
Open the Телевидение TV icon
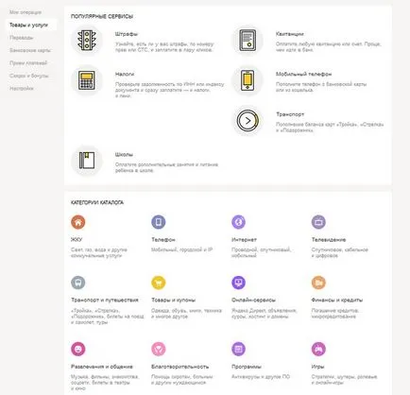pos(318,222)
